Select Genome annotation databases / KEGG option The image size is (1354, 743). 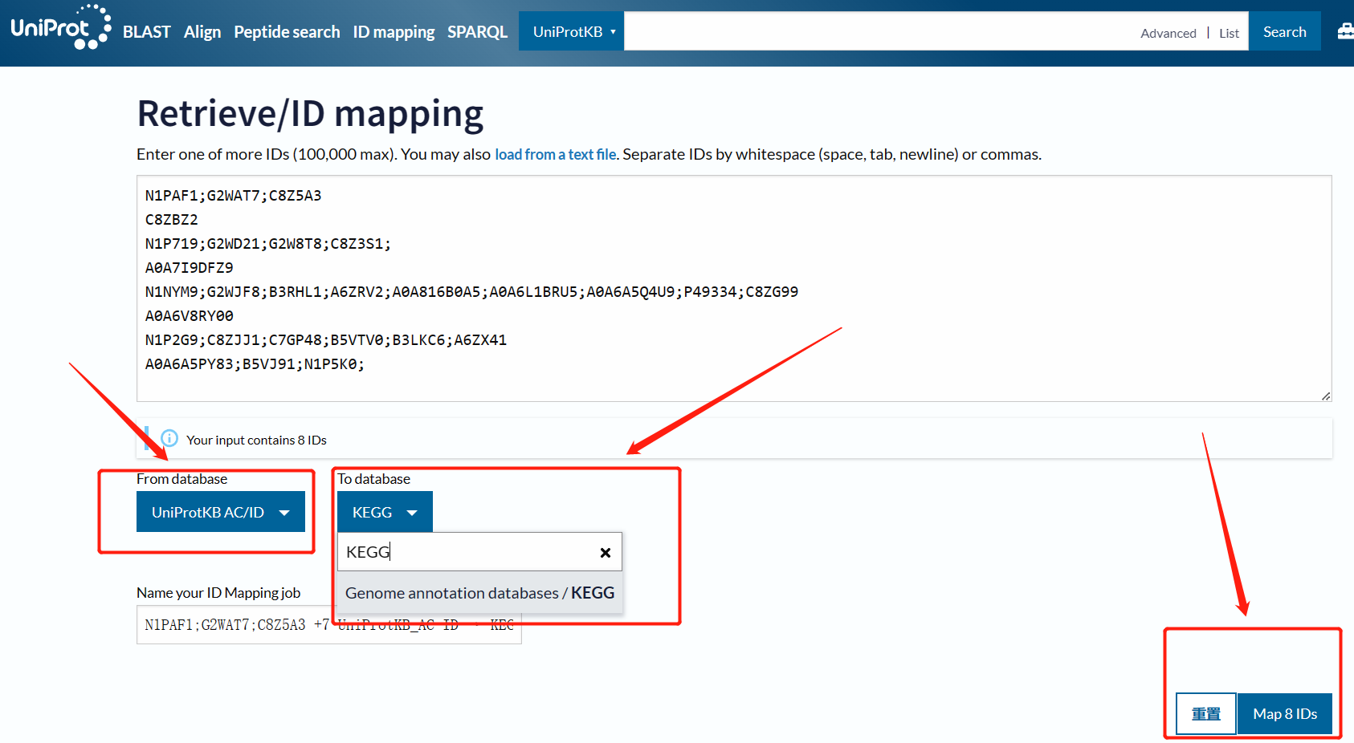tap(479, 593)
